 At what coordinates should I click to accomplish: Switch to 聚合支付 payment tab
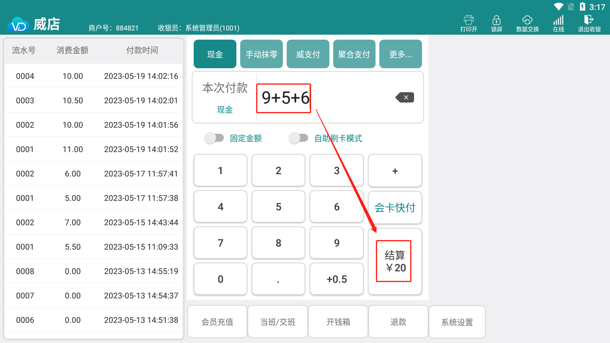point(354,54)
